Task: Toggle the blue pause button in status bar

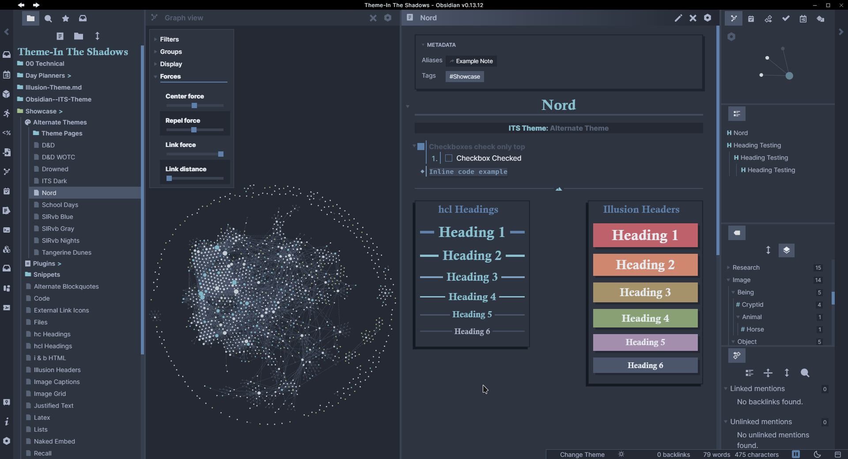Action: tap(796, 454)
